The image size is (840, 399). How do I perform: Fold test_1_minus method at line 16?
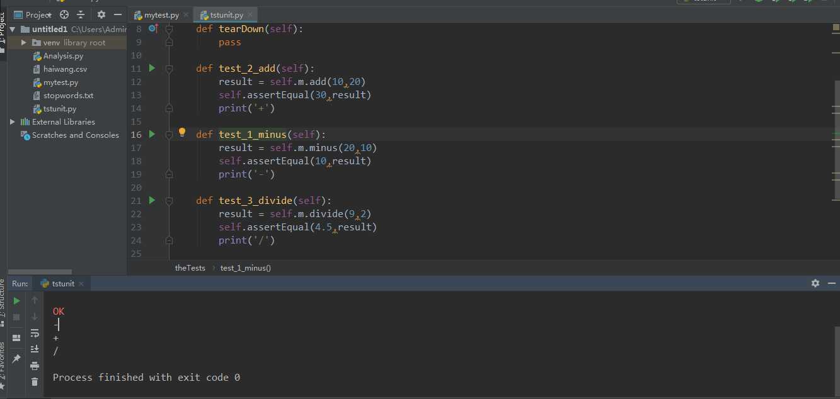[169, 135]
